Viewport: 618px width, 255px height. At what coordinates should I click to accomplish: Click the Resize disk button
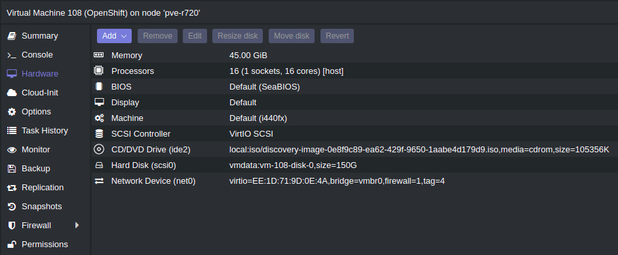point(238,36)
